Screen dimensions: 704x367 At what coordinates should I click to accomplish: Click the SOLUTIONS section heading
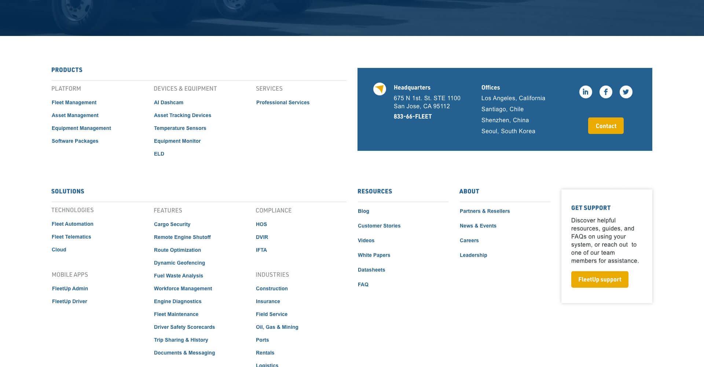(68, 191)
